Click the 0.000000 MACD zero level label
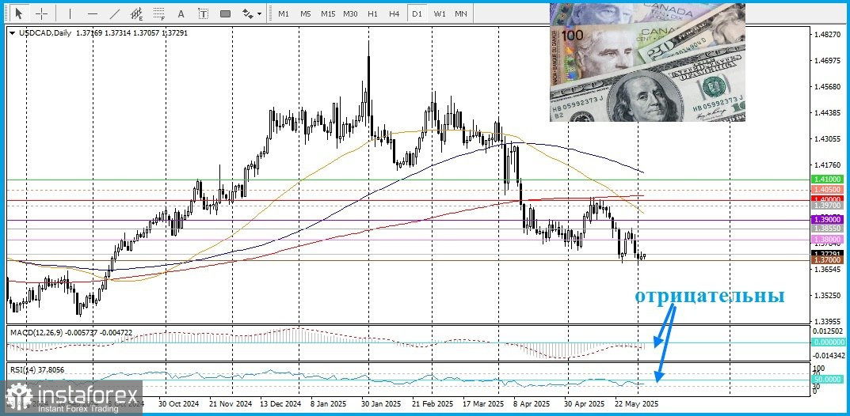The image size is (850, 416). tap(828, 342)
